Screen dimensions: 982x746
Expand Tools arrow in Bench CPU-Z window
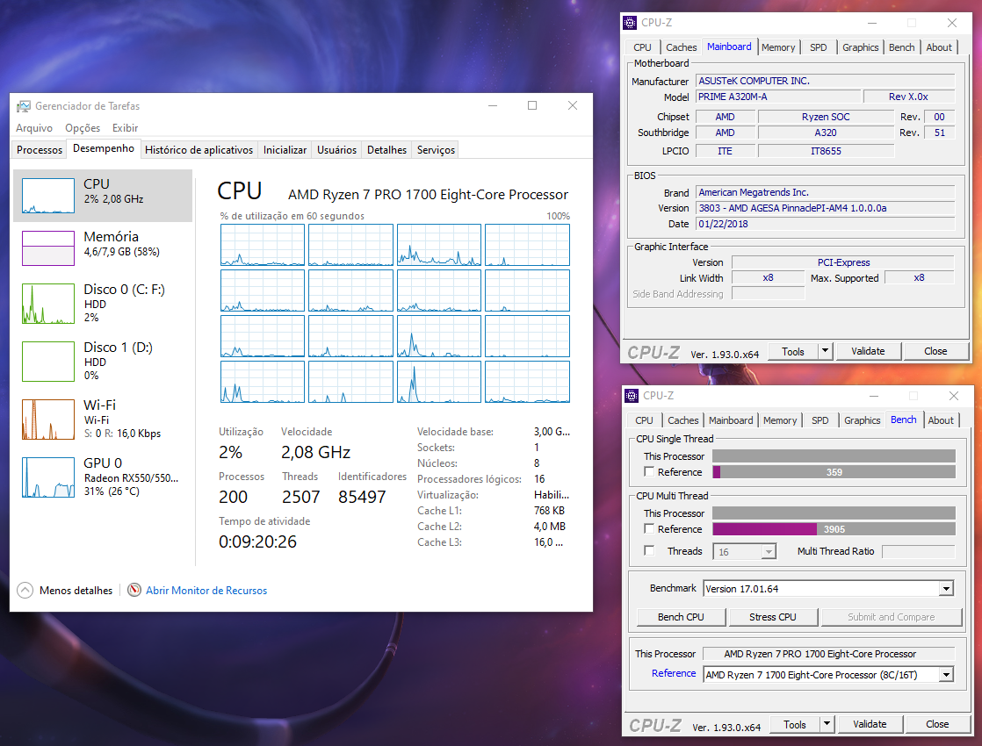coord(827,724)
